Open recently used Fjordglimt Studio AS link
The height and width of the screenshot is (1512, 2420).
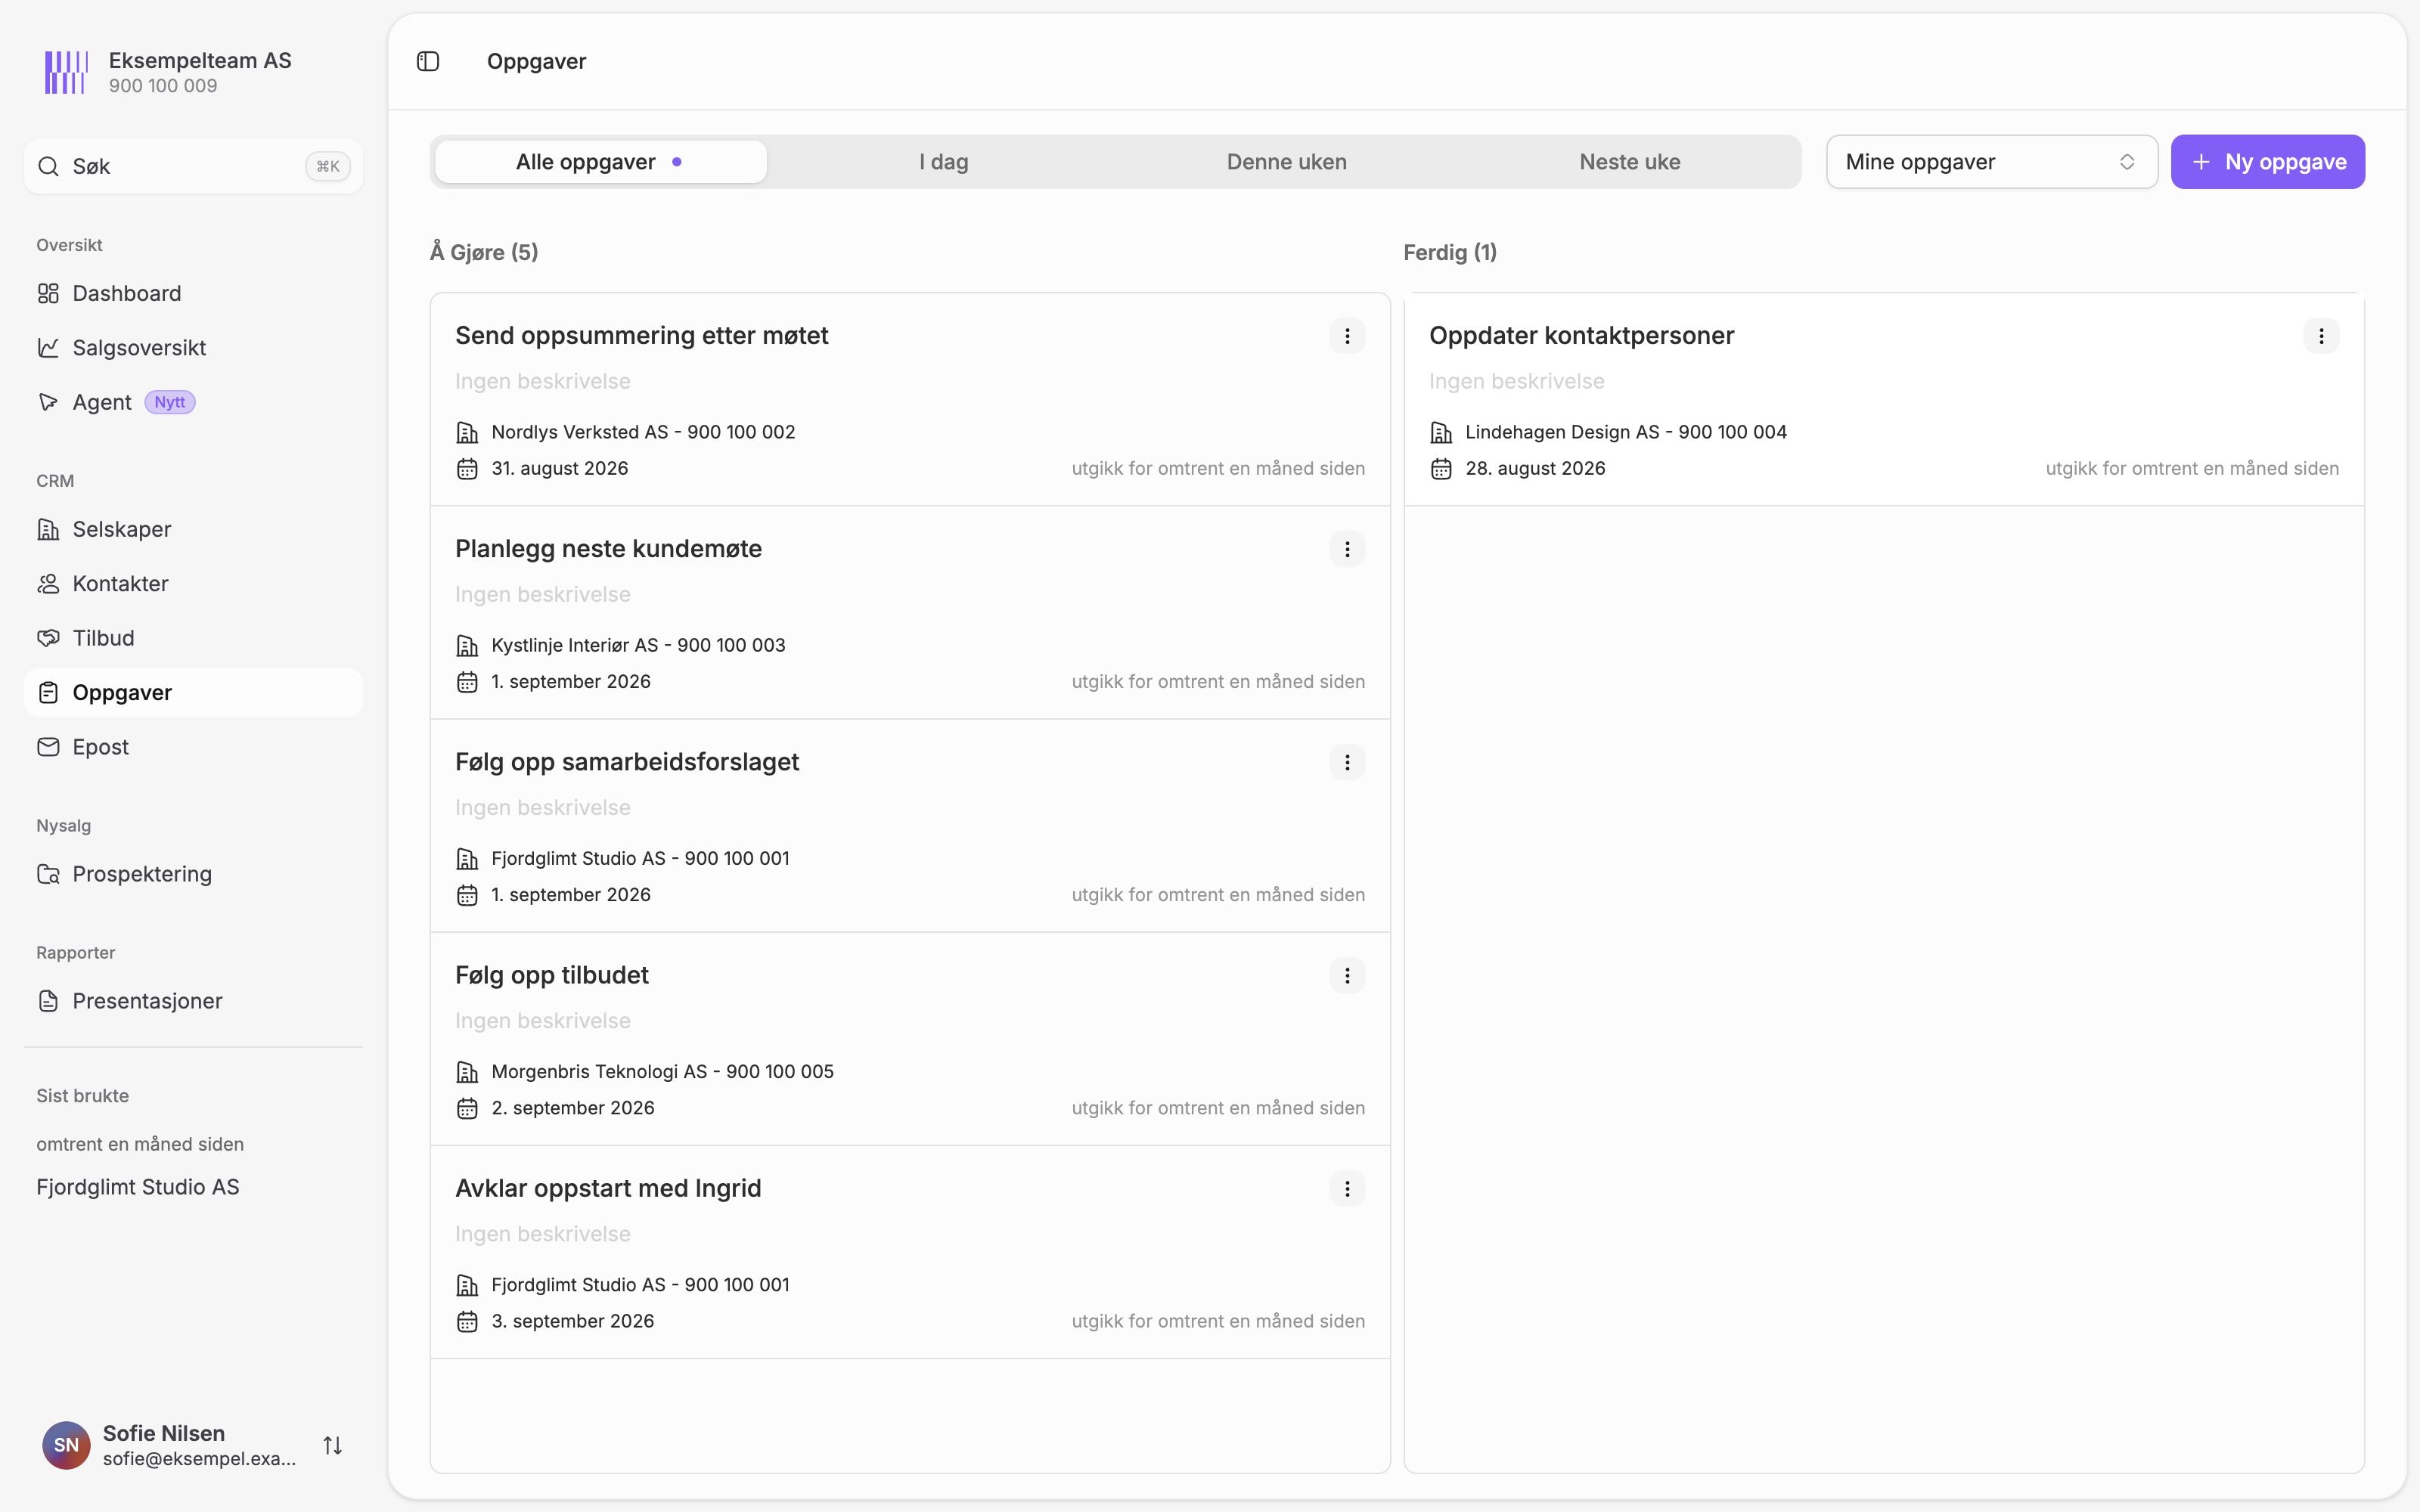click(138, 1187)
